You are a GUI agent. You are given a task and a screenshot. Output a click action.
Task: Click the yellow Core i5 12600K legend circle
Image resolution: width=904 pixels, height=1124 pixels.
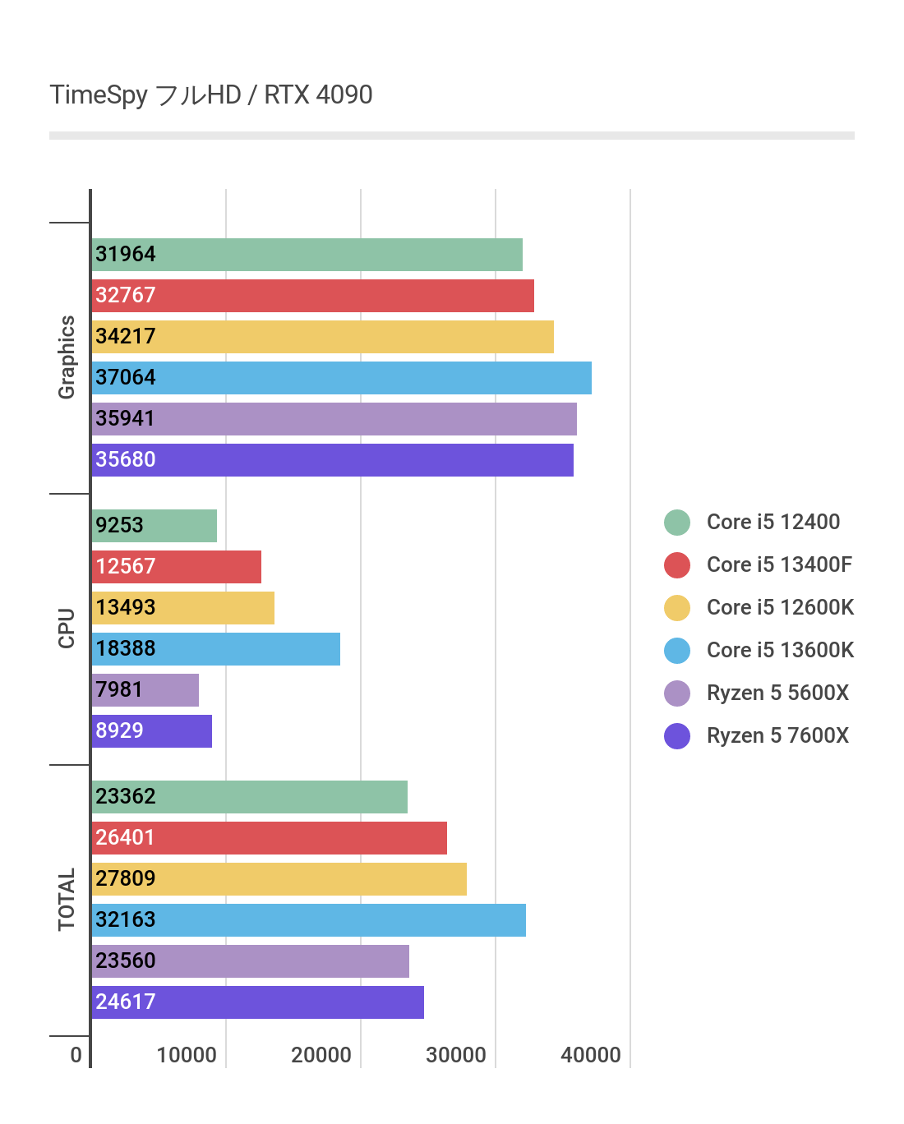(x=677, y=608)
